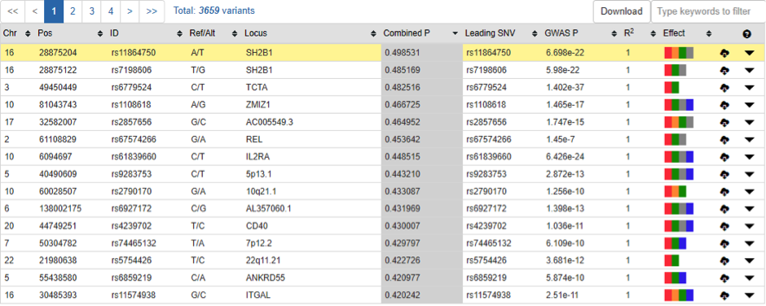Click the cloud icon for rs4239702 CD40
The height and width of the screenshot is (306, 766).
coord(725,226)
